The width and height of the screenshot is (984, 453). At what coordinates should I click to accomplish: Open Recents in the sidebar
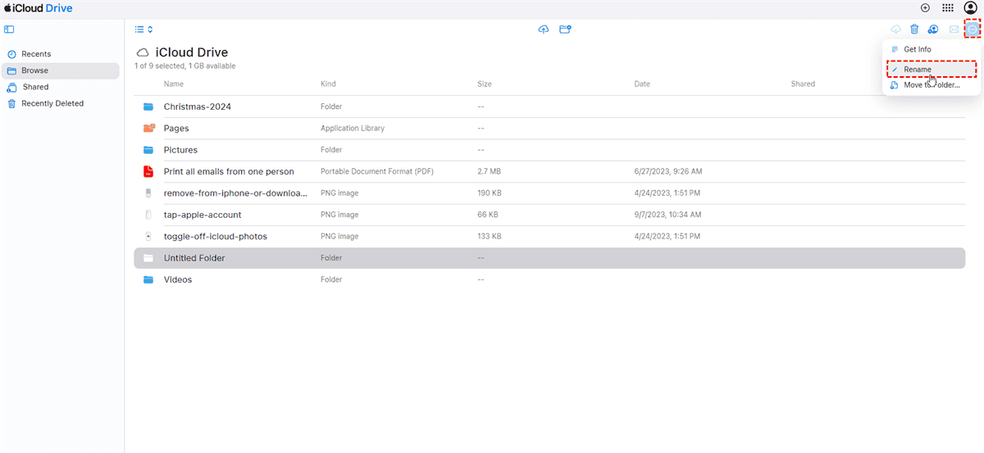tap(36, 54)
